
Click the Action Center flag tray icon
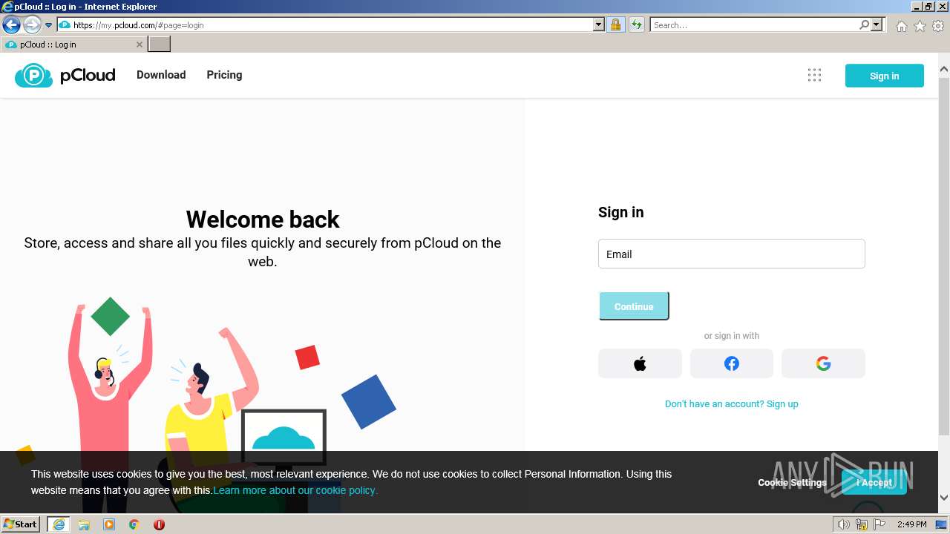(x=879, y=524)
